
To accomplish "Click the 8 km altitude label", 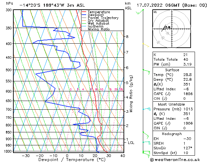I will pyautogui.click(x=127, y=36).
